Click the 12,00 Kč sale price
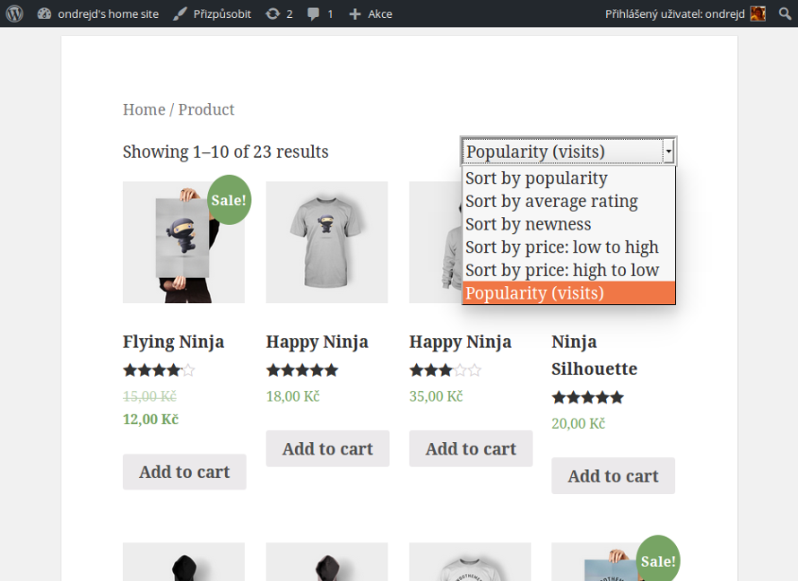Screen dimensions: 798x581 151,420
